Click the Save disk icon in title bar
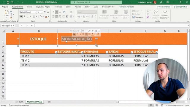 point(8,2)
